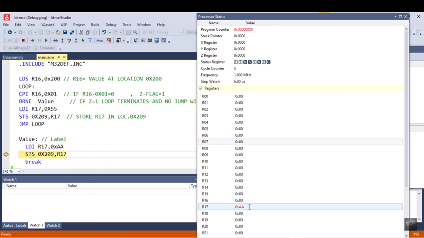Click the Program Counter value 0x0000000A
424x238 pixels.
[x=244, y=30]
